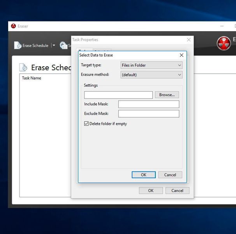Confirm Select Data to Erase with OK
This screenshot has height=234, width=236.
tap(144, 175)
